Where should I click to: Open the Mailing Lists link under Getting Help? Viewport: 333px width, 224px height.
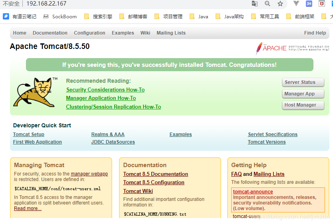tap(269, 174)
